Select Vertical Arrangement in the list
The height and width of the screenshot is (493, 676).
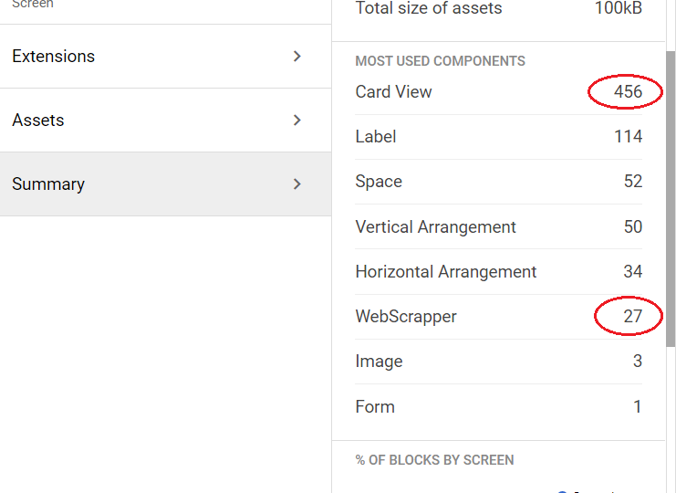[435, 227]
